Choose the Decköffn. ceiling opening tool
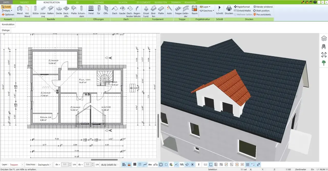This screenshot has width=328, height=171. coord(66,11)
